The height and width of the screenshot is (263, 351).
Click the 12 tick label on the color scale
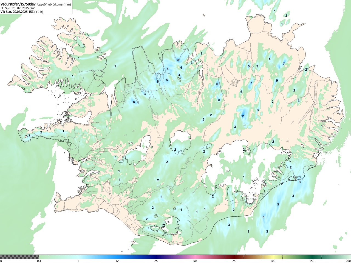pyautogui.click(x=117, y=261)
